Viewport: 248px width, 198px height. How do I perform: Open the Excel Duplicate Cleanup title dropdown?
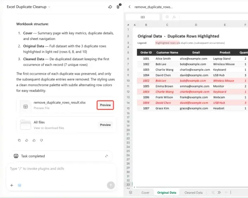[29, 7]
